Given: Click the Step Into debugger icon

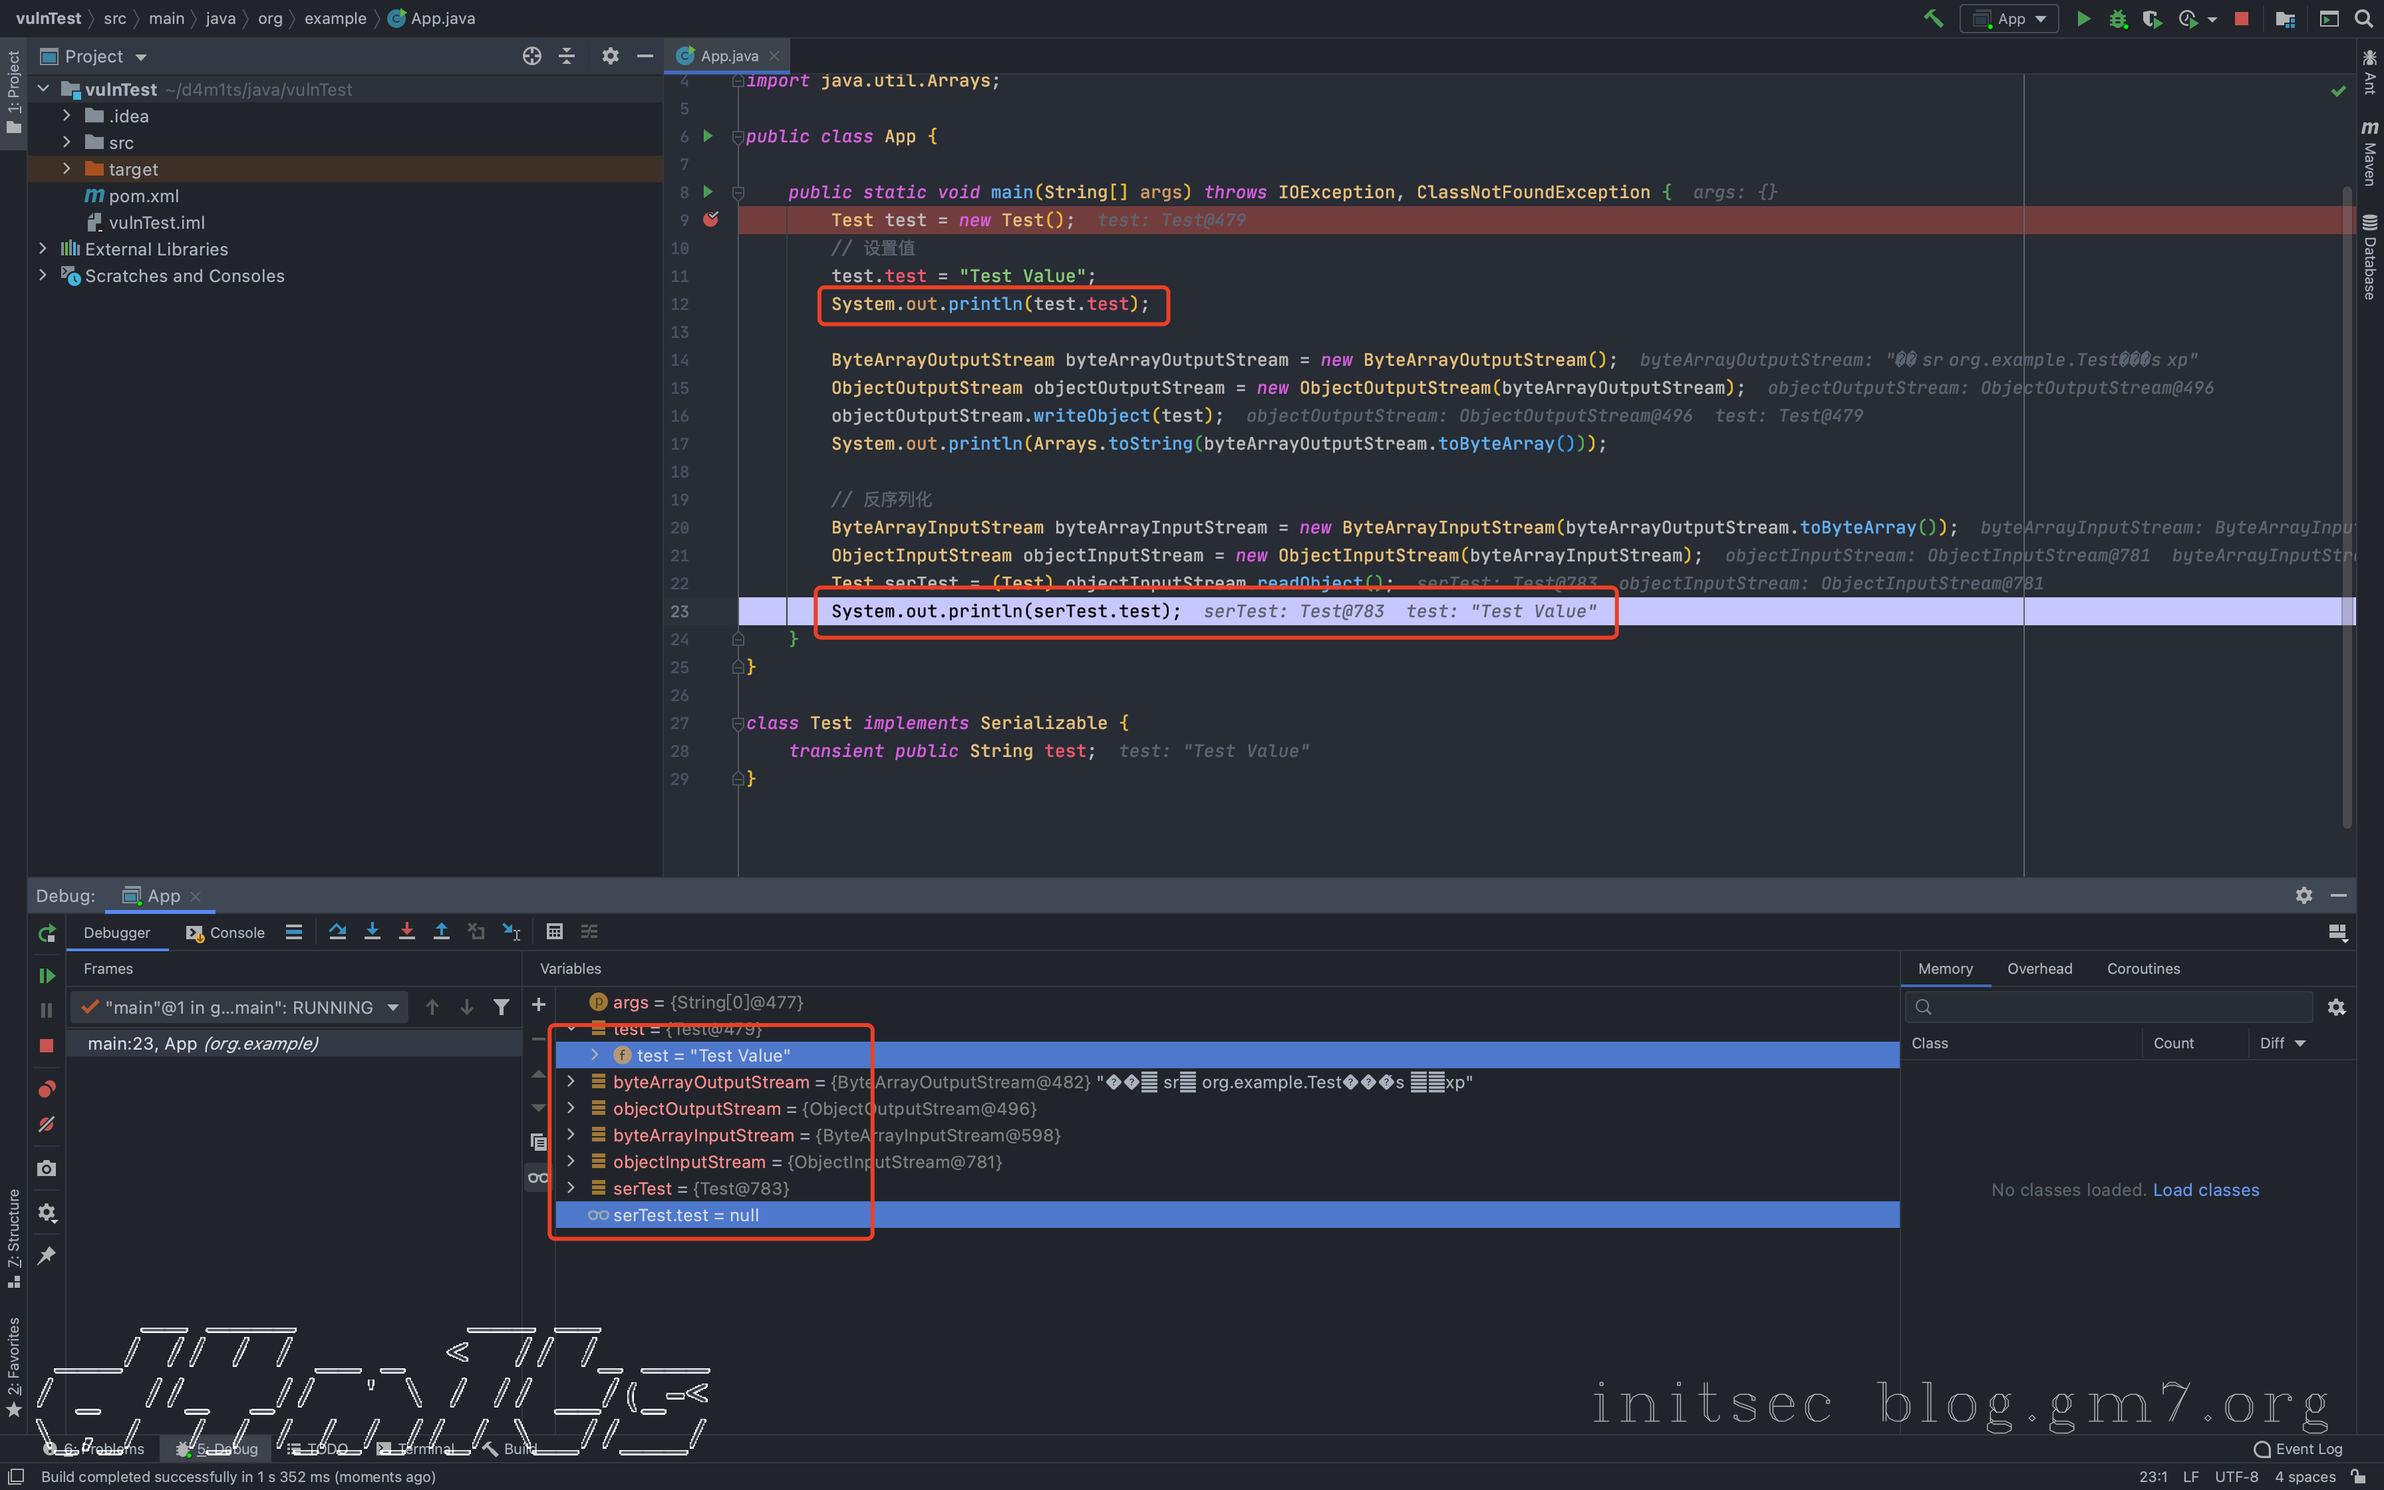Looking at the screenshot, I should (371, 931).
